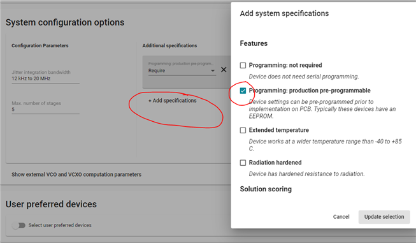This screenshot has width=416, height=243.
Task: Click 'System configuration options' heading
Action: (x=65, y=22)
